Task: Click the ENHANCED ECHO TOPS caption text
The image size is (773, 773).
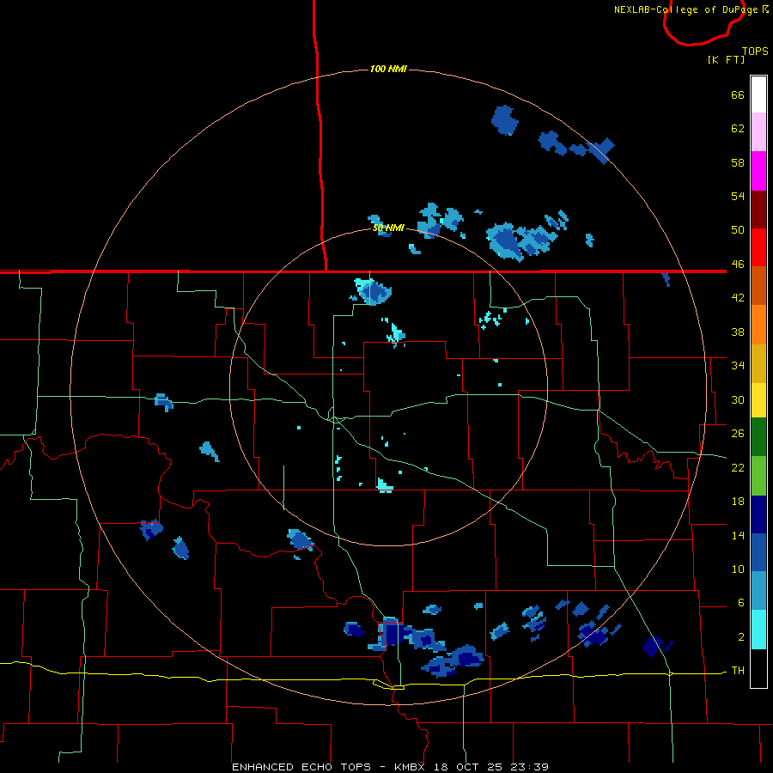Action: click(x=301, y=767)
